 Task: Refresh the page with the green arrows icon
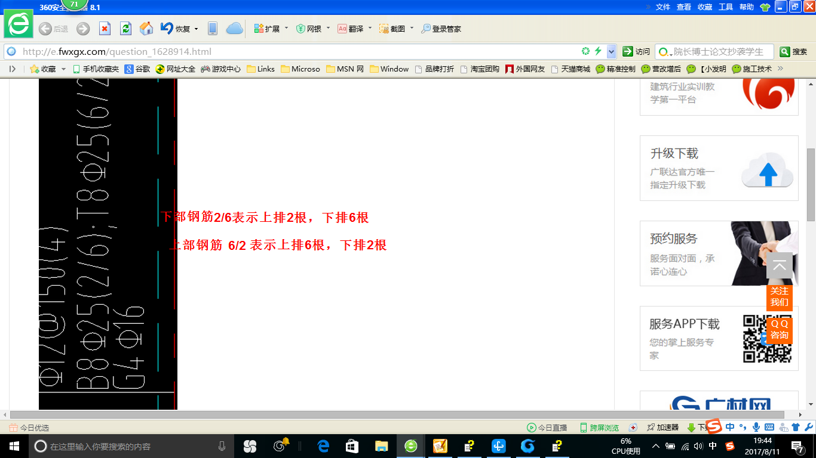125,29
